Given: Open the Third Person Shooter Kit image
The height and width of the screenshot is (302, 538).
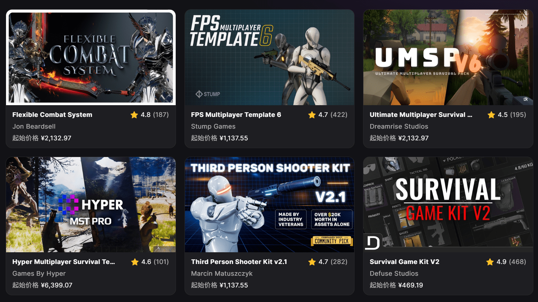Looking at the screenshot, I should pos(270,205).
